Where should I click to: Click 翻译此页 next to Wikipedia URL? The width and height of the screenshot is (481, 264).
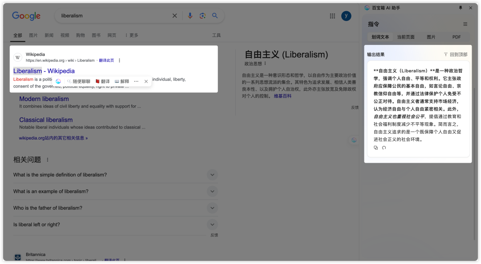point(106,60)
